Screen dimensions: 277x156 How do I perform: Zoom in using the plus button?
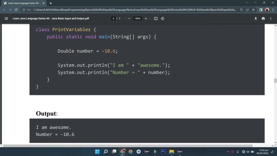(146, 18)
